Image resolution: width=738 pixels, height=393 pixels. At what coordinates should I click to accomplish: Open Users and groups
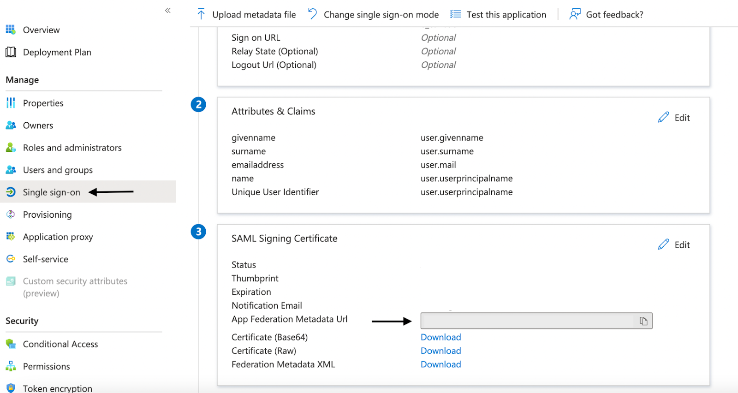tap(58, 170)
